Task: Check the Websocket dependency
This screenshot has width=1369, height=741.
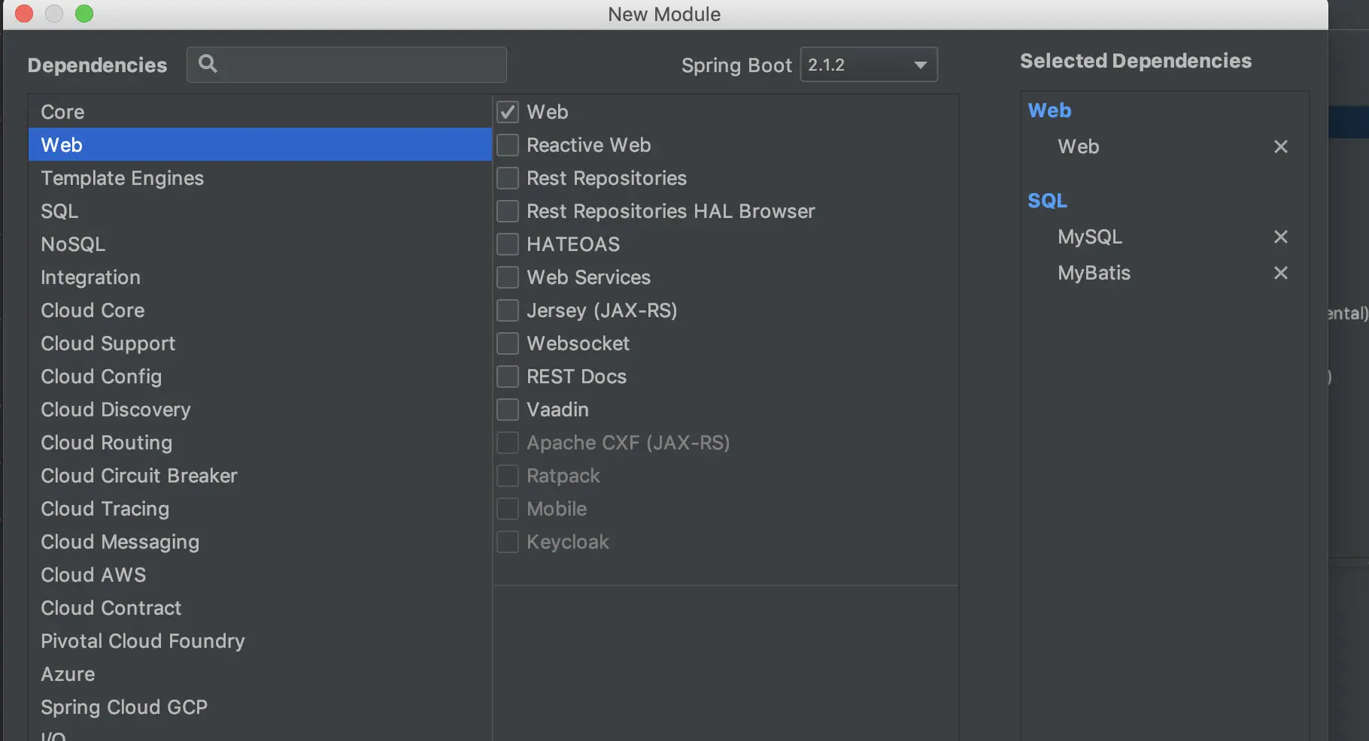Action: (x=508, y=343)
